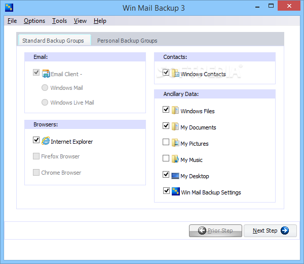Click the blue arrow on Next Step
Viewport: 304px width, 264px height.
click(285, 230)
